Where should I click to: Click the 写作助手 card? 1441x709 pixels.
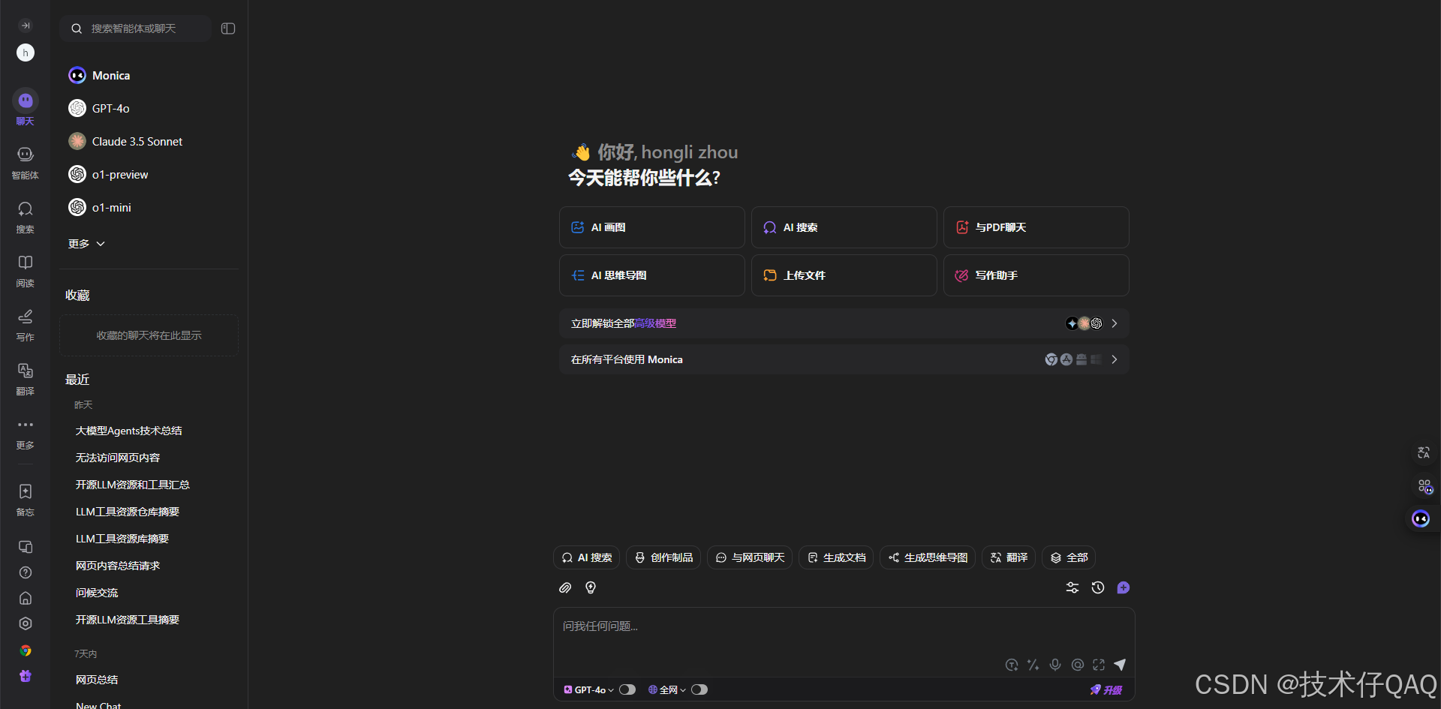pos(1036,275)
